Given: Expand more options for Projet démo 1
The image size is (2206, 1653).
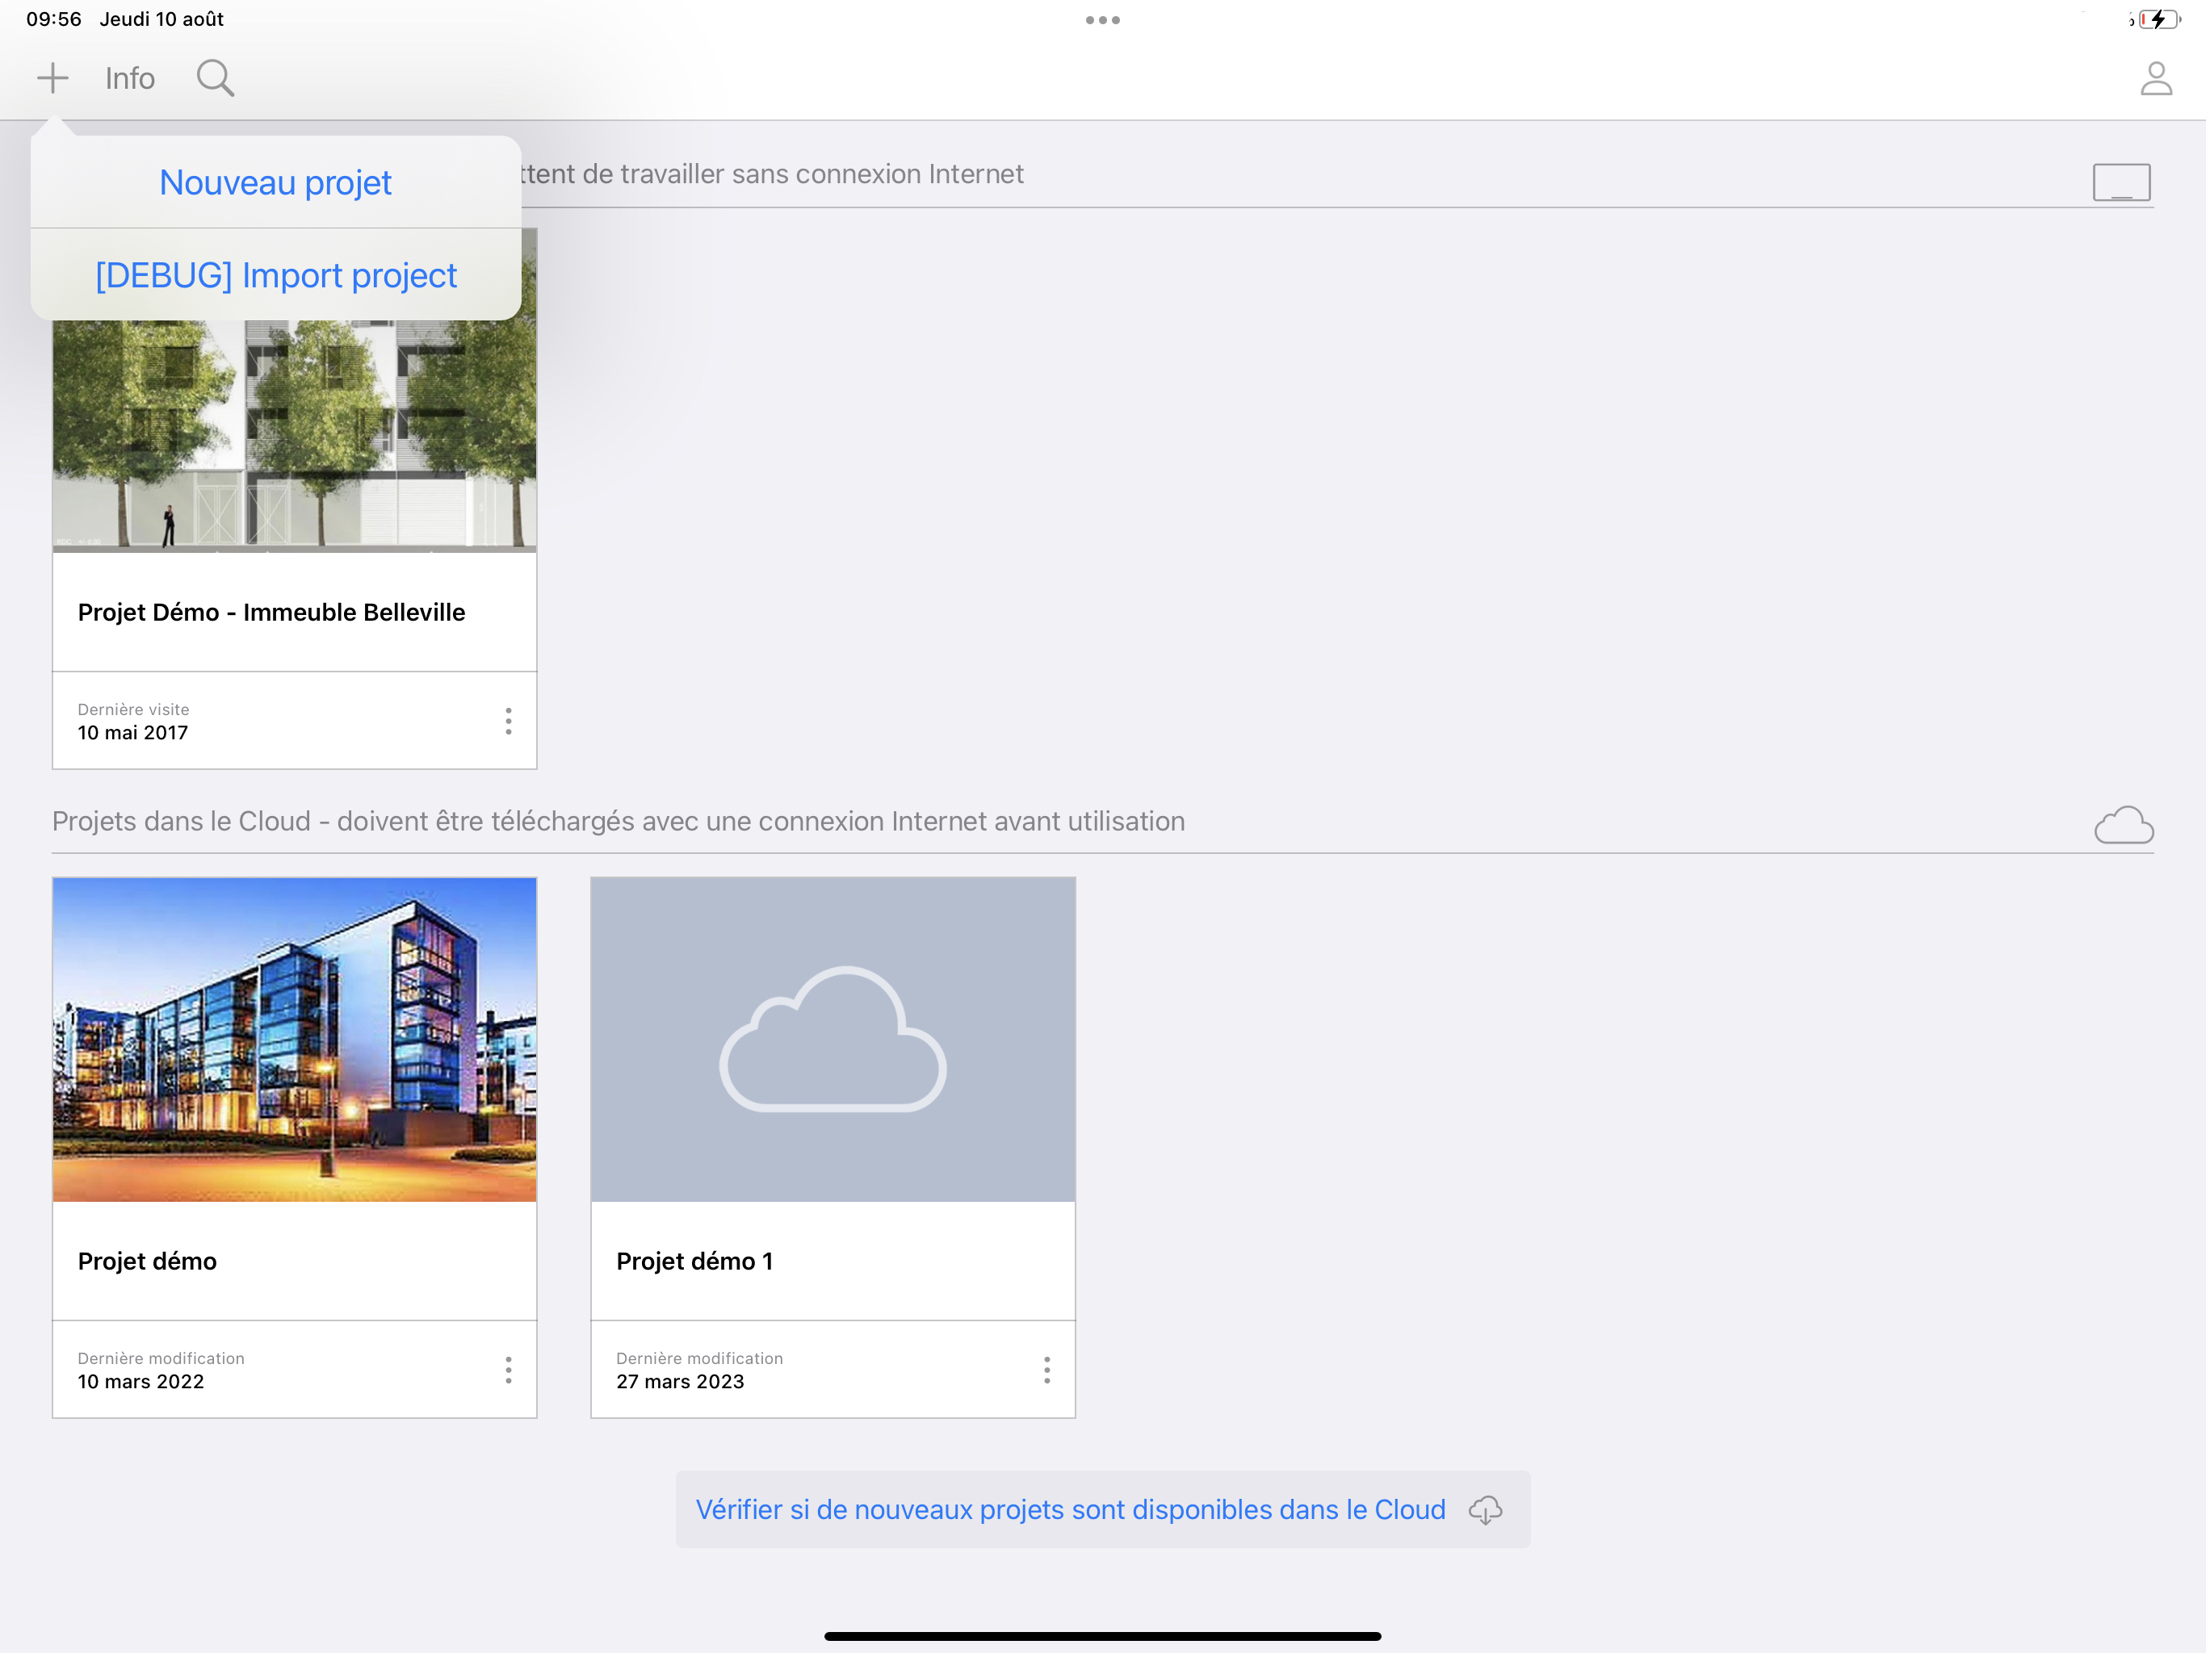Looking at the screenshot, I should 1046,1370.
